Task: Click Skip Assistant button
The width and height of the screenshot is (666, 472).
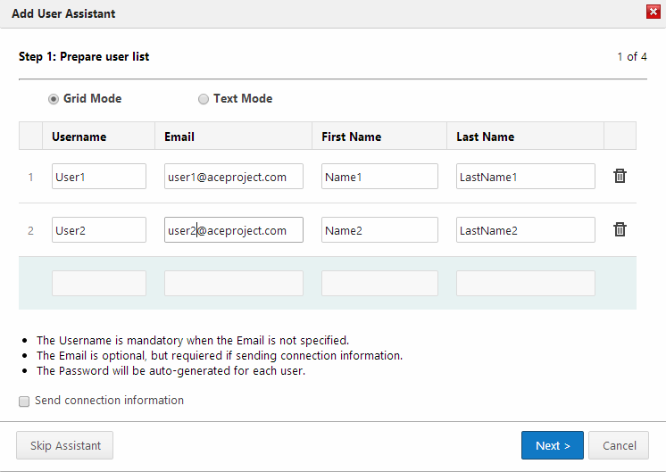Action: click(65, 445)
